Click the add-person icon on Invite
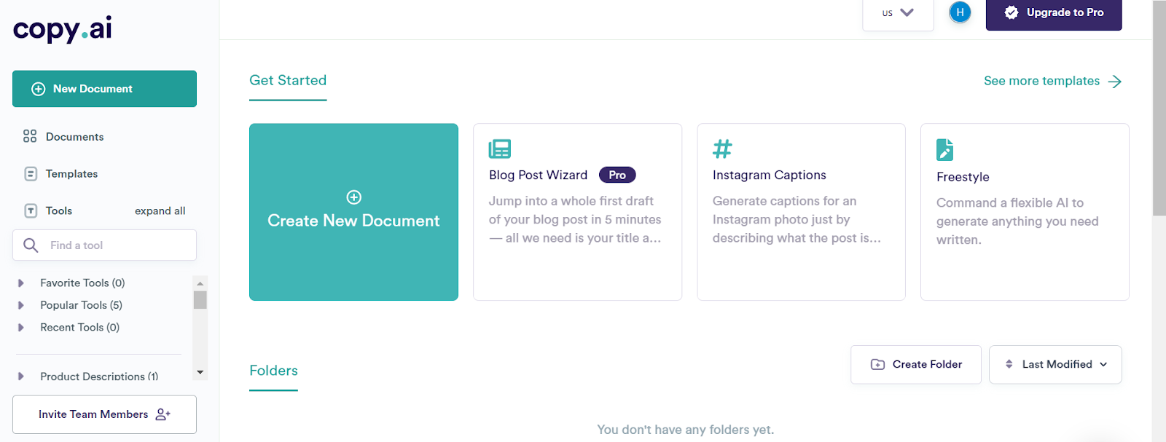This screenshot has height=442, width=1166. click(163, 414)
